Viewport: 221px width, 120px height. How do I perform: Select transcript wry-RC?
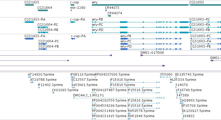[x=97, y=25]
